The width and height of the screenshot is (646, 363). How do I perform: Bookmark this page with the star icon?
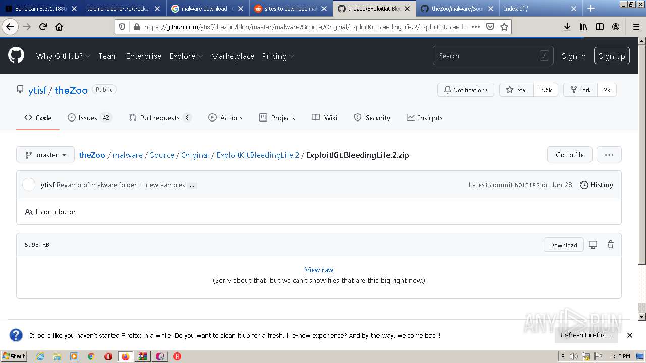[x=504, y=27]
